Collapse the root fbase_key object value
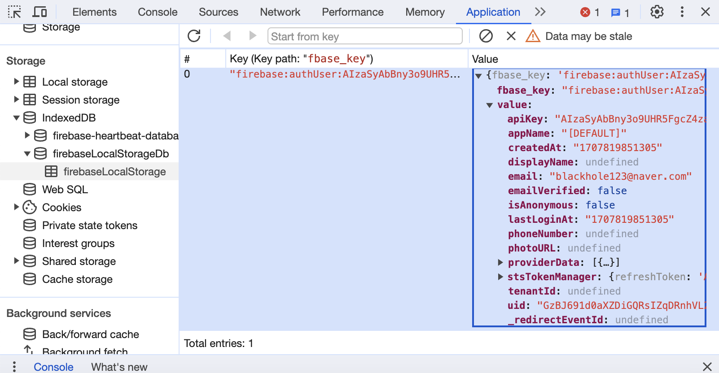This screenshot has height=373, width=719. point(478,76)
